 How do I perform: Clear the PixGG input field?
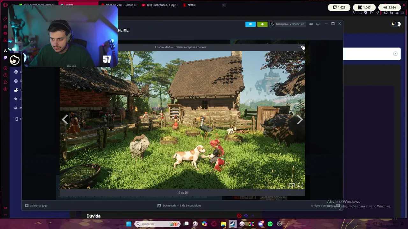pos(395,54)
